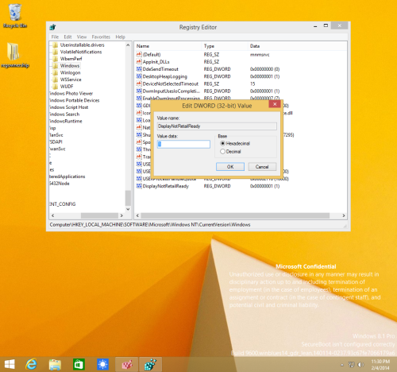Click the values pane horizontal scrollbar thumb
The image size is (397, 372).
pos(235,215)
